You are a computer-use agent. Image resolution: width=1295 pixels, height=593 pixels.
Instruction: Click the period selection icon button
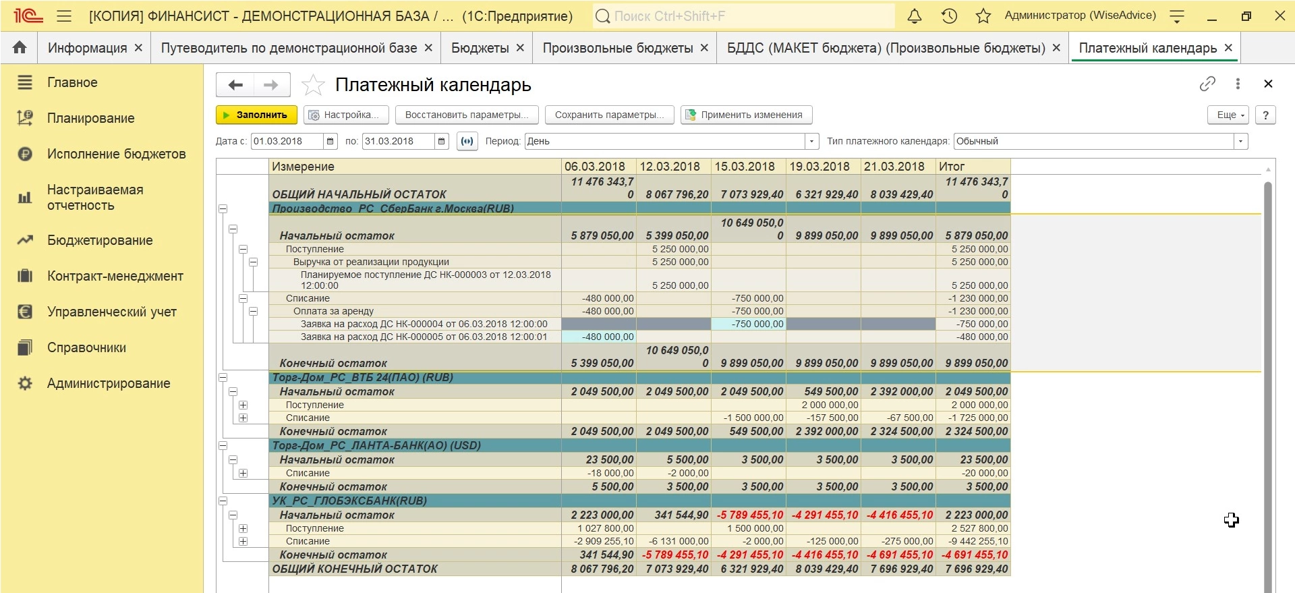click(x=467, y=141)
